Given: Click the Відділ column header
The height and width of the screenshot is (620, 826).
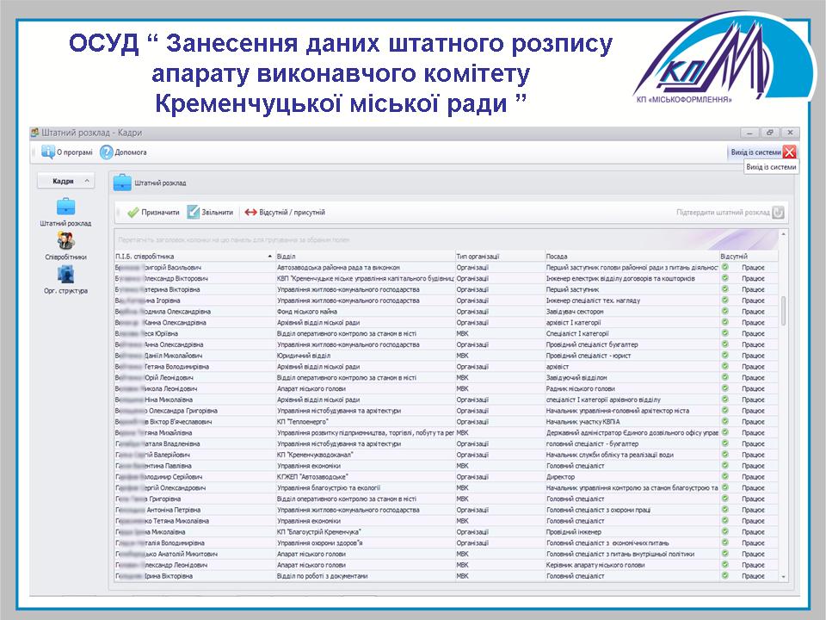Looking at the screenshot, I should (361, 257).
